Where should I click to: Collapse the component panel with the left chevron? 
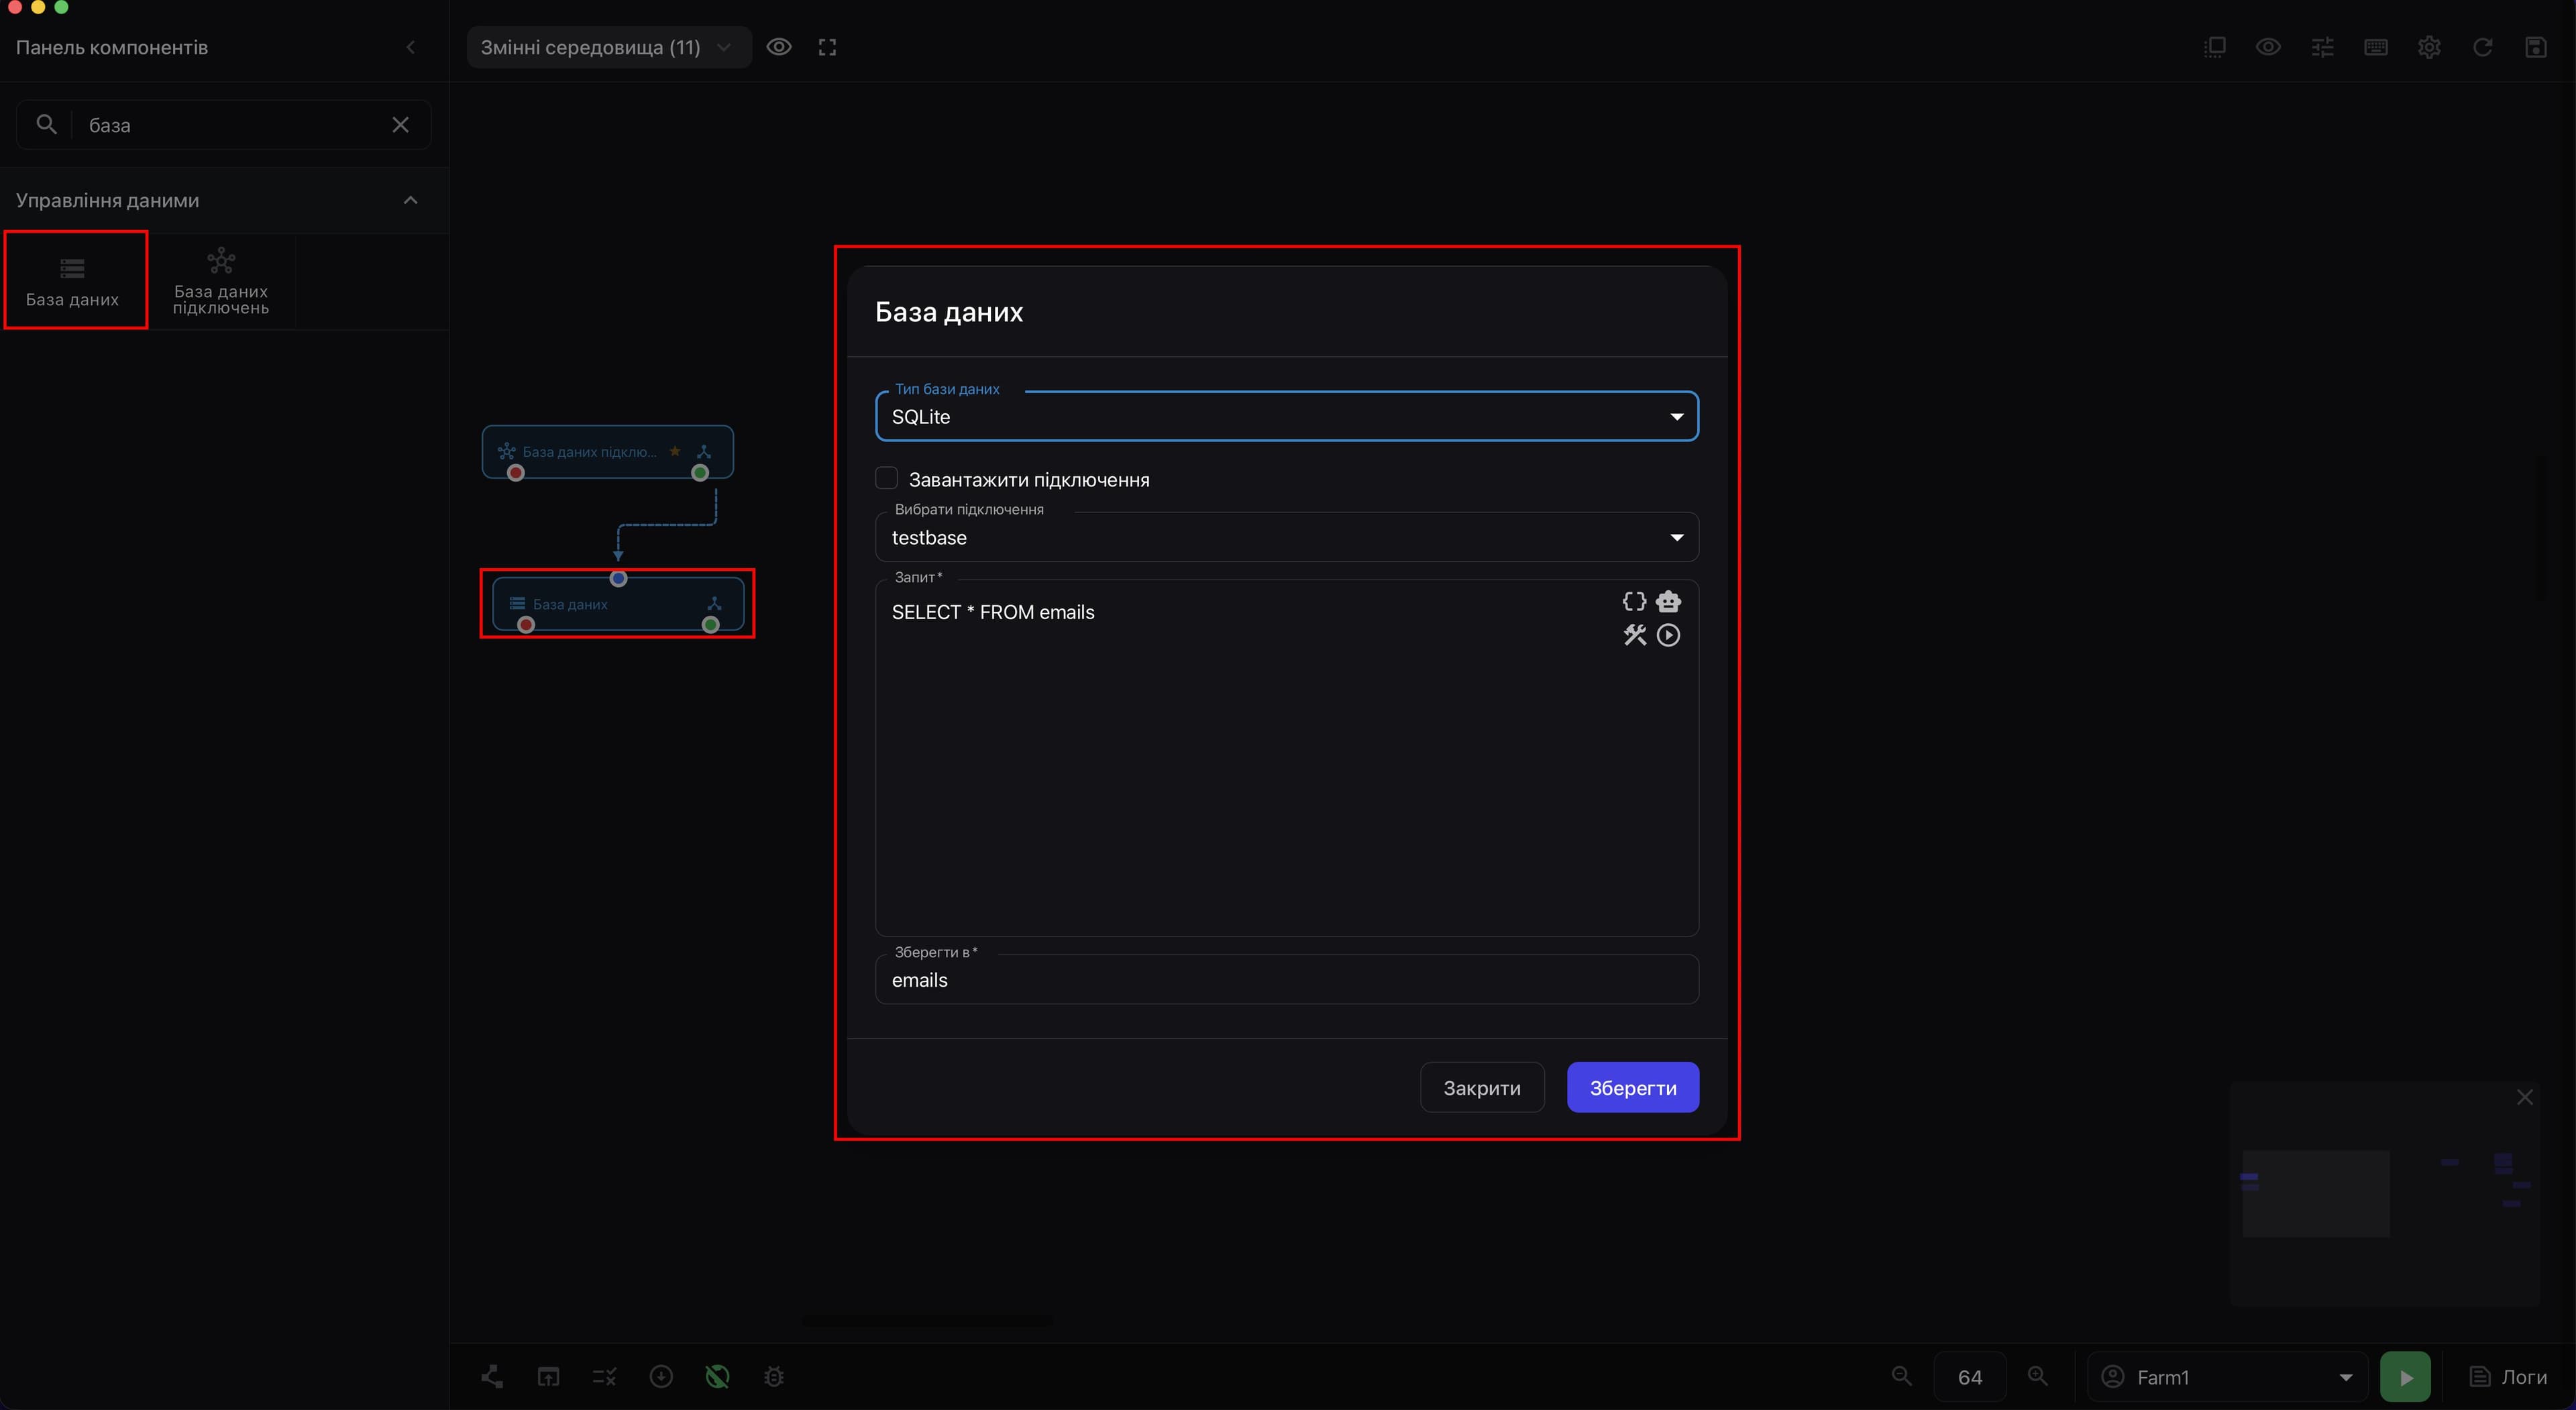pyautogui.click(x=410, y=47)
